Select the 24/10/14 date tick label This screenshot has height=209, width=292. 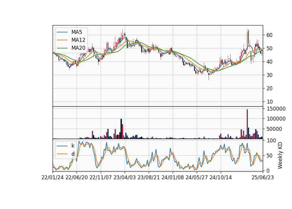tap(221, 177)
